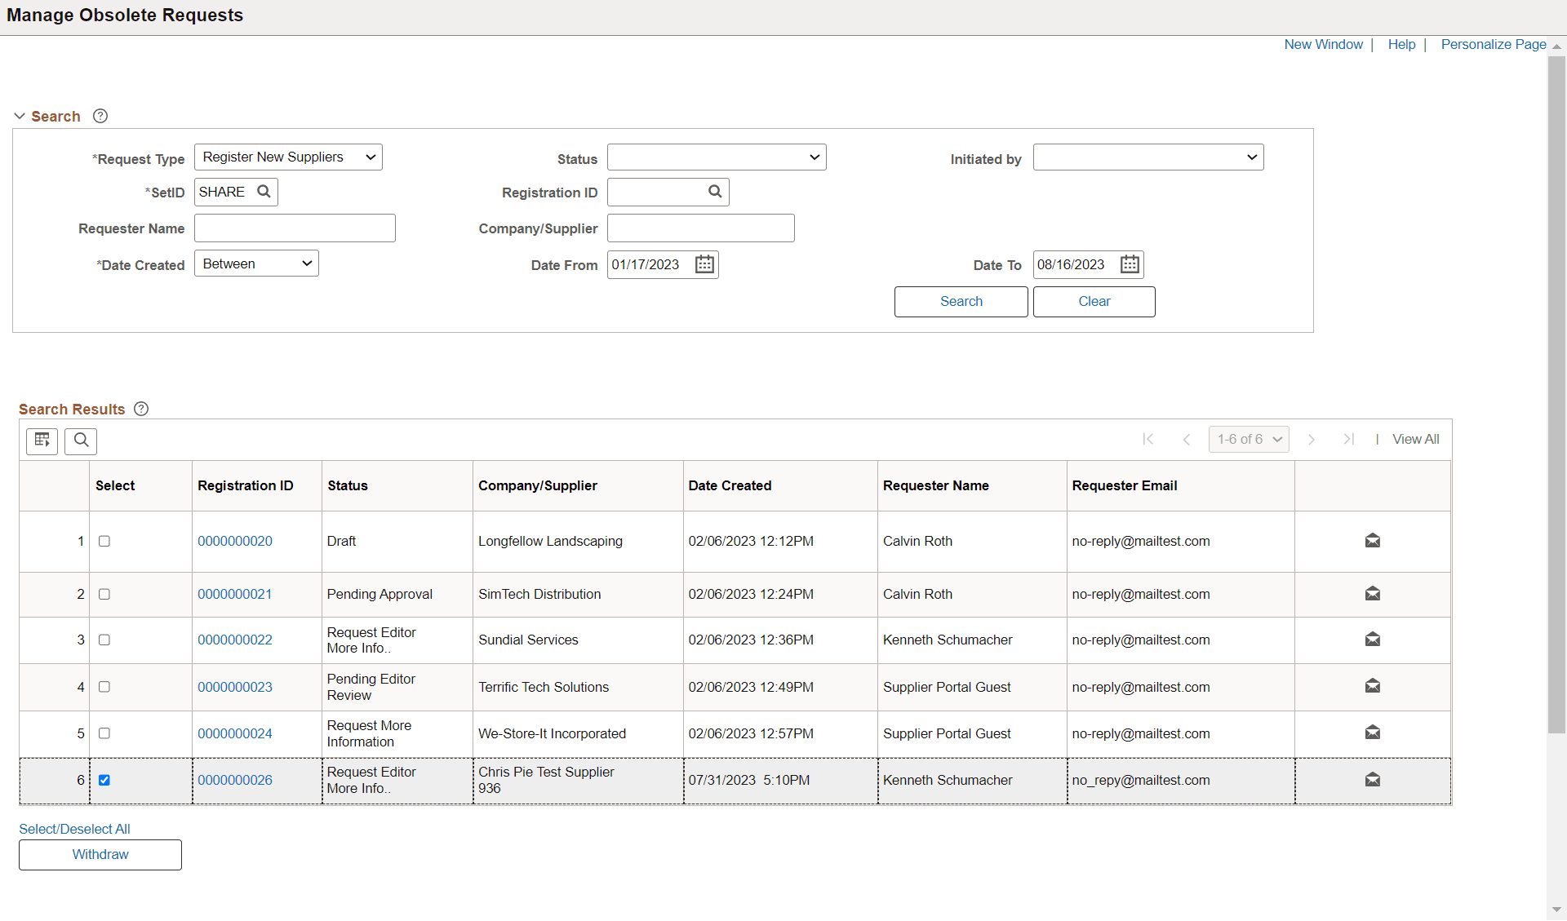Image resolution: width=1567 pixels, height=921 pixels.
Task: Open the Initiated by dropdown
Action: 1148,157
